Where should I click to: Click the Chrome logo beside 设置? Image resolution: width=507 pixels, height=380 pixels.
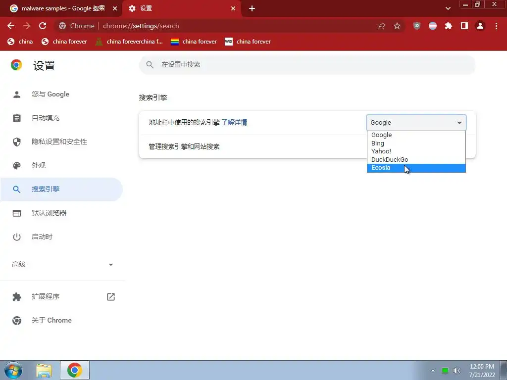16,65
